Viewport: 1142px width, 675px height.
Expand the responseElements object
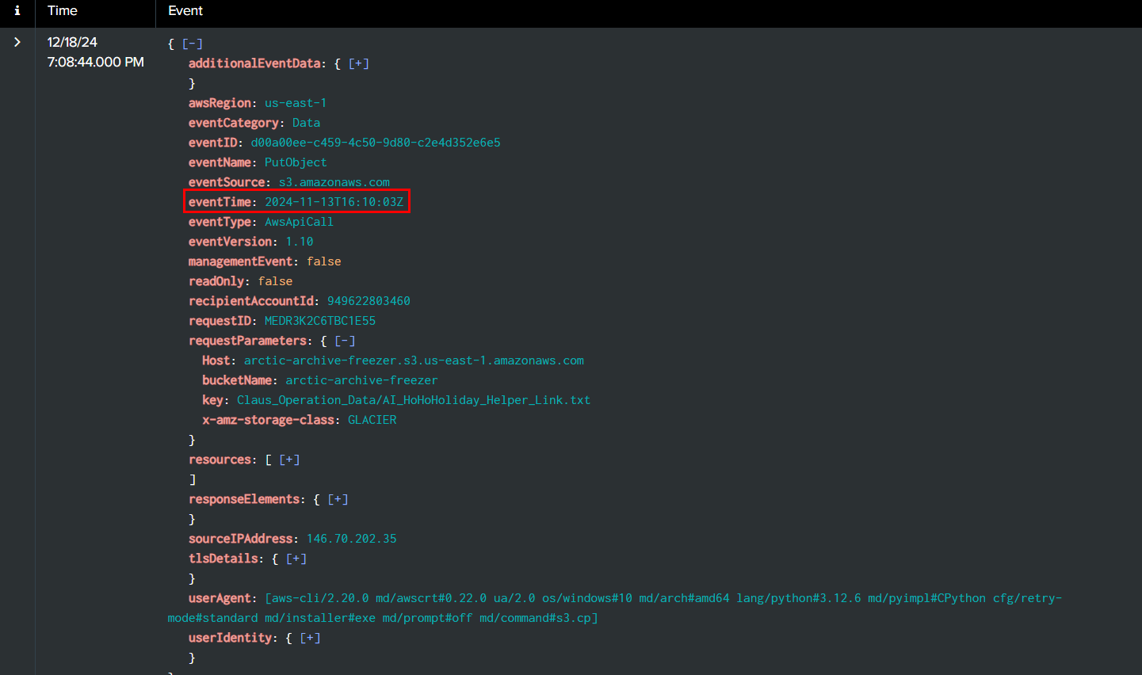(x=338, y=499)
